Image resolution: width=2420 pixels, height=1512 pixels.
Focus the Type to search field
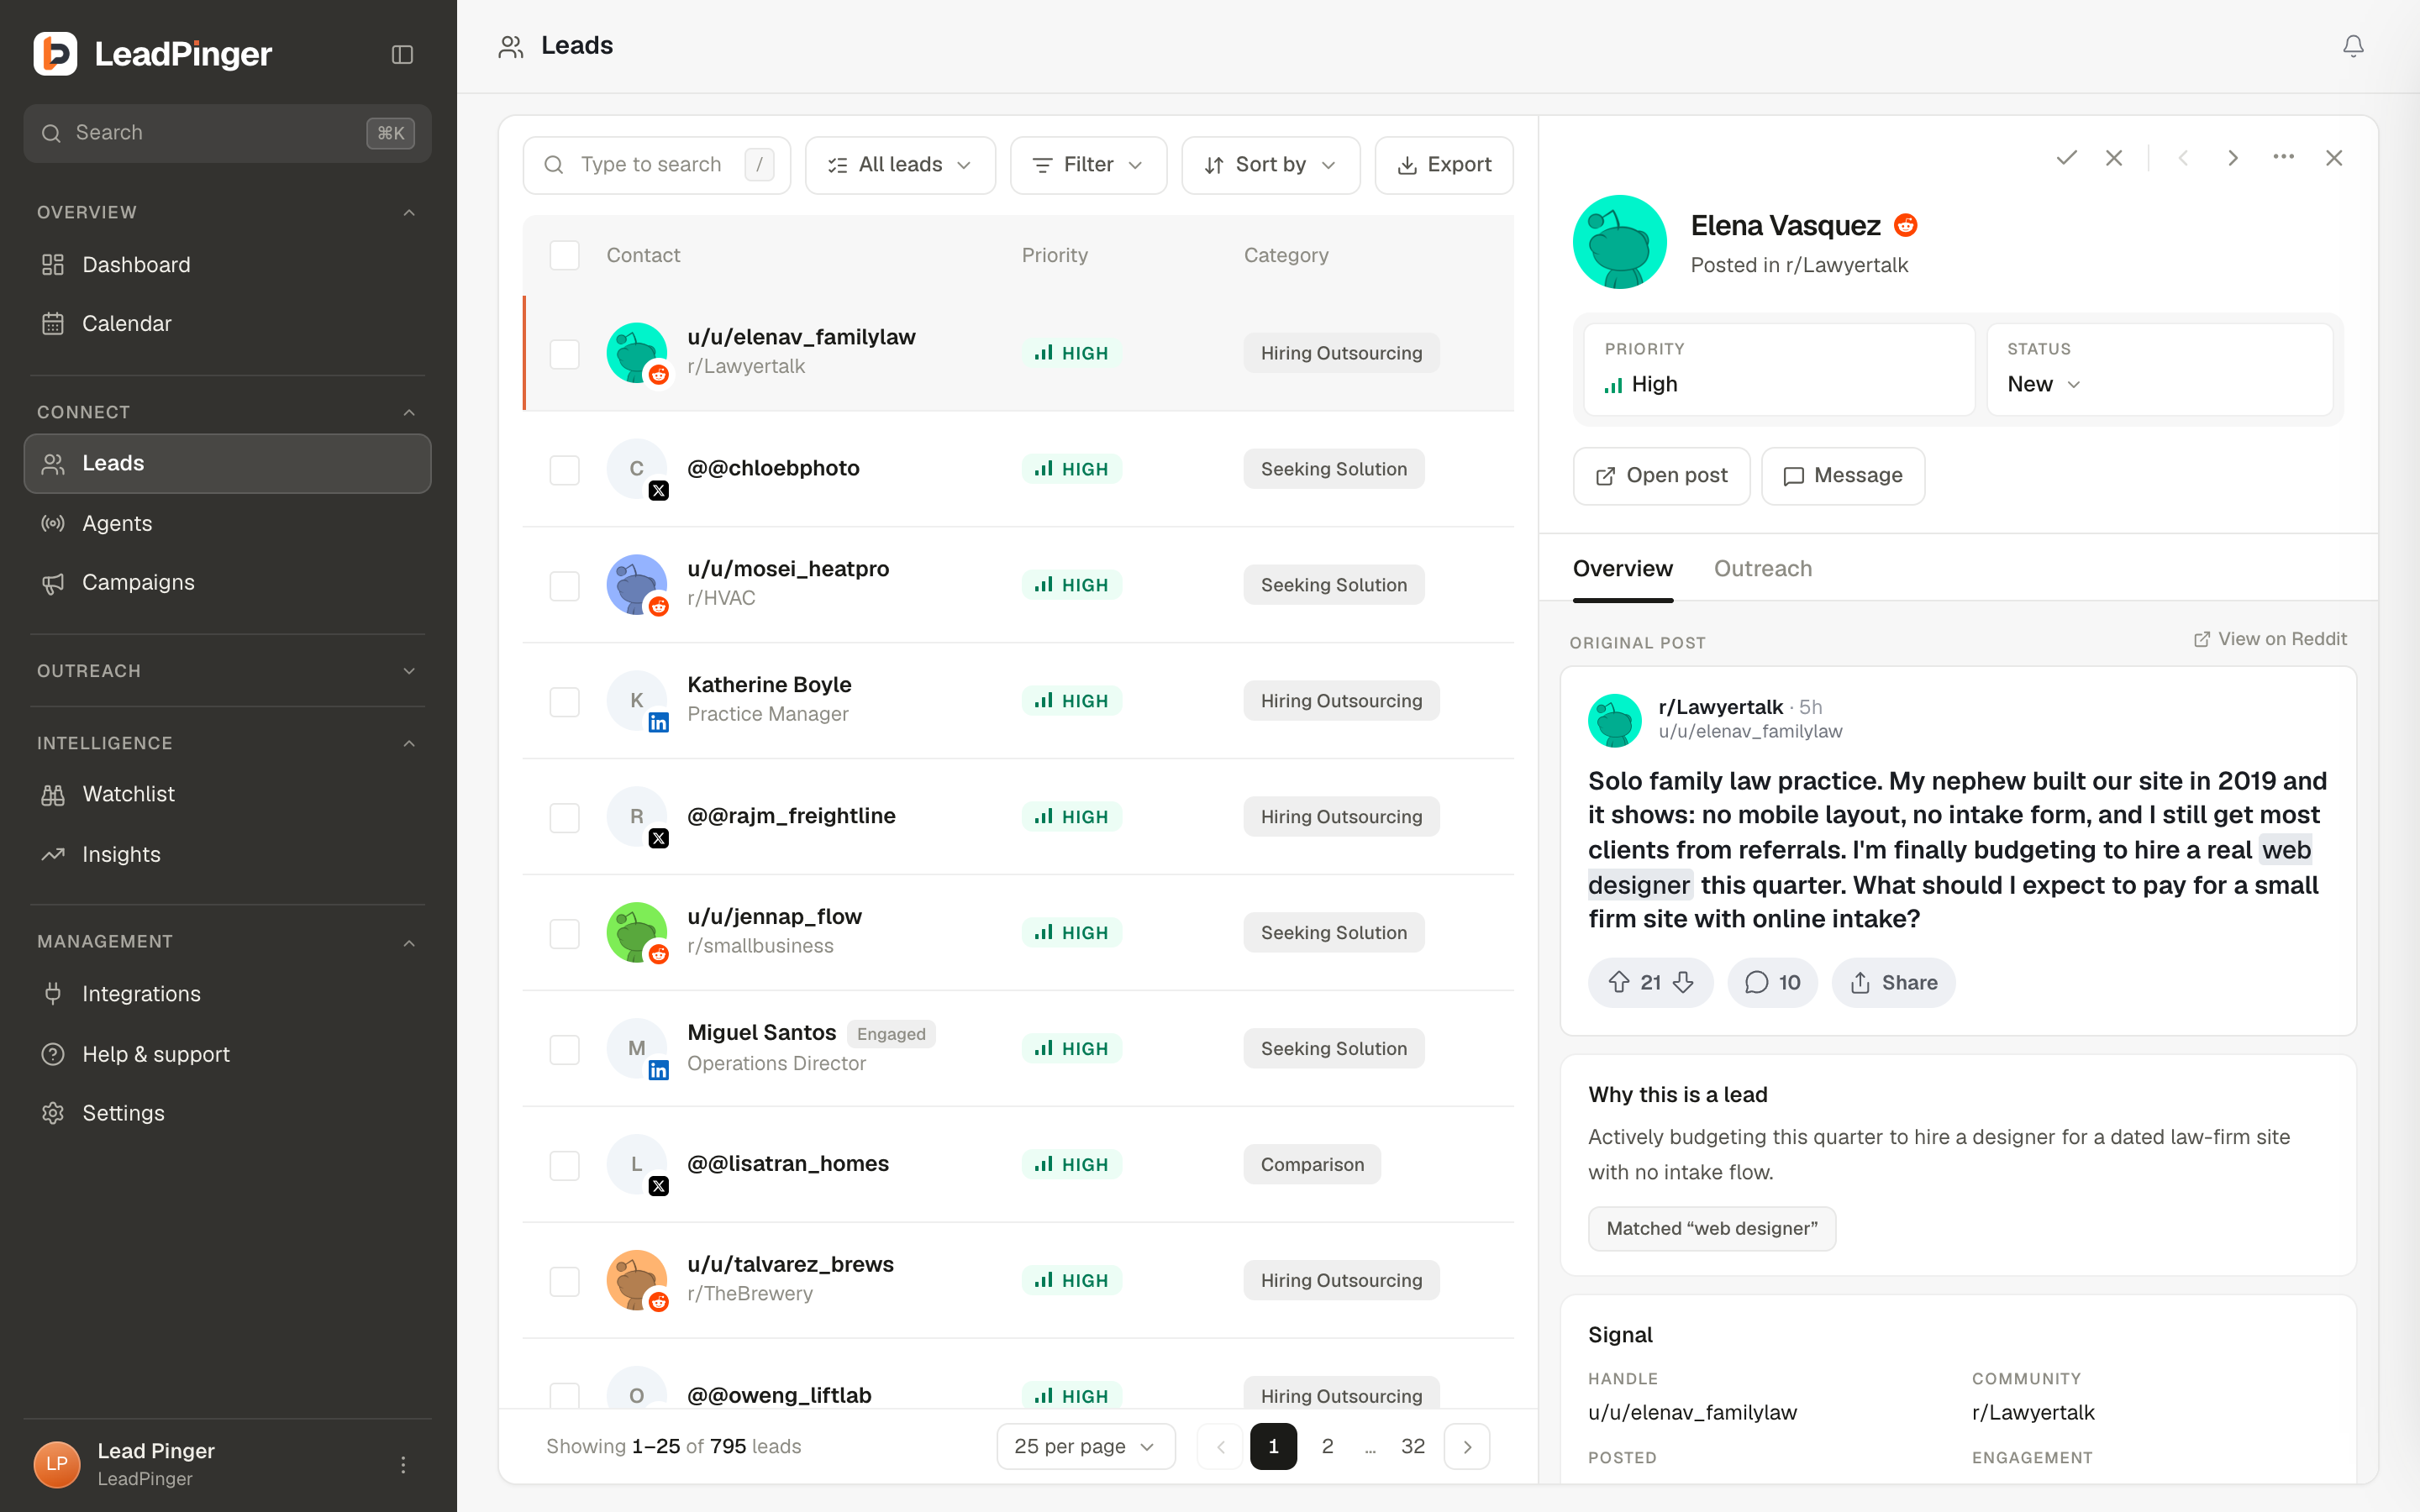click(656, 165)
